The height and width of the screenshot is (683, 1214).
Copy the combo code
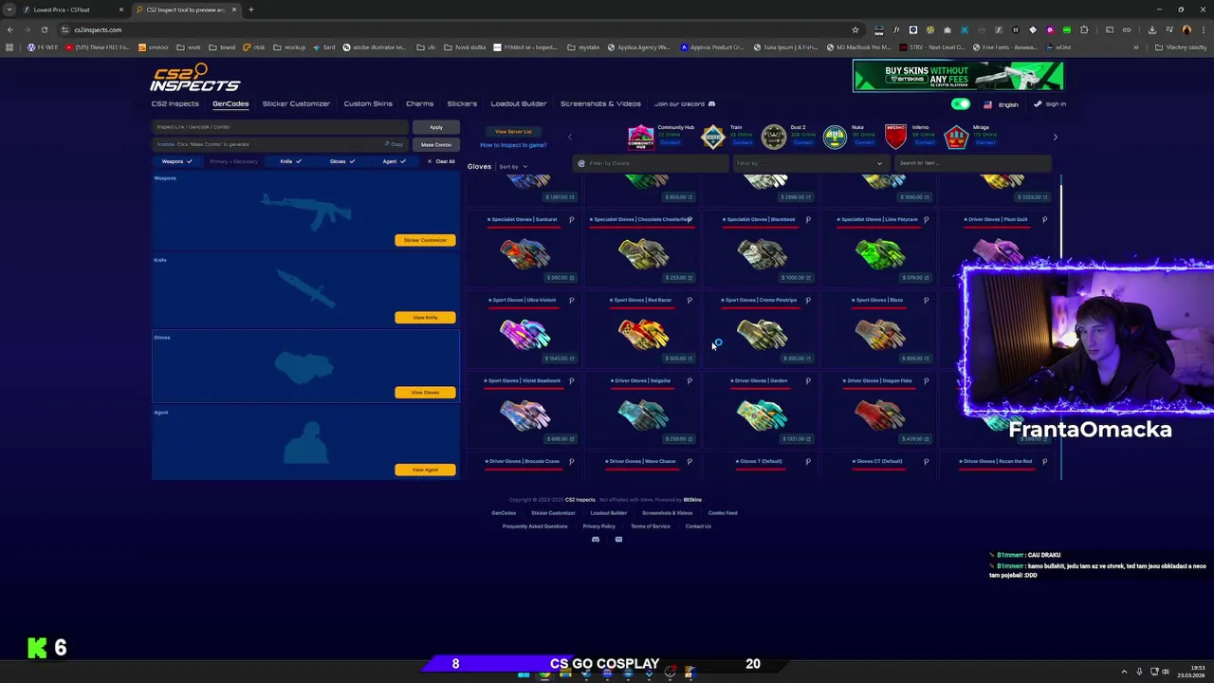tap(394, 144)
